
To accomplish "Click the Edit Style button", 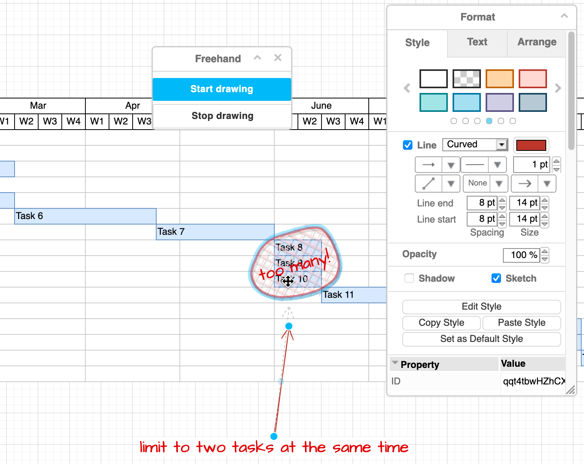I will [481, 306].
